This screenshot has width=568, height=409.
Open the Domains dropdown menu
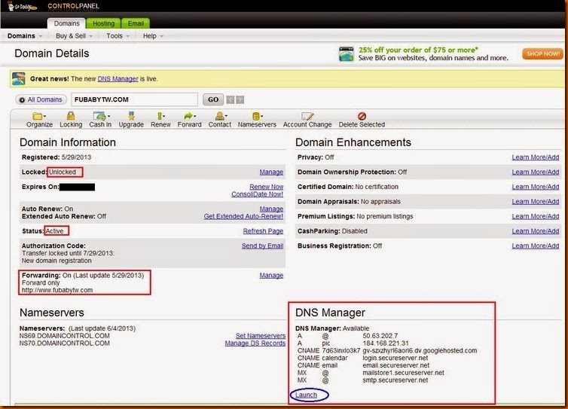(25, 36)
